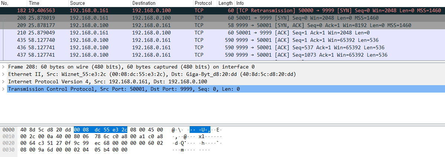Click highlighted ASCII characters in row 0000
445x157 pixels.
pos(200,130)
